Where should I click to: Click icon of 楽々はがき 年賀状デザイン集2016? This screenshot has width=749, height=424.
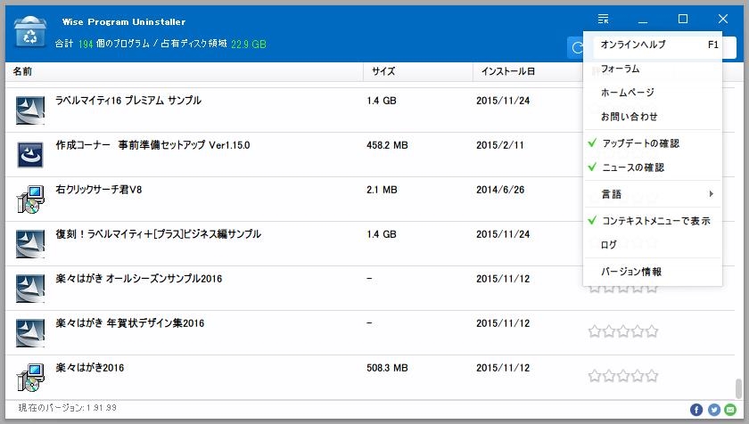[x=30, y=333]
